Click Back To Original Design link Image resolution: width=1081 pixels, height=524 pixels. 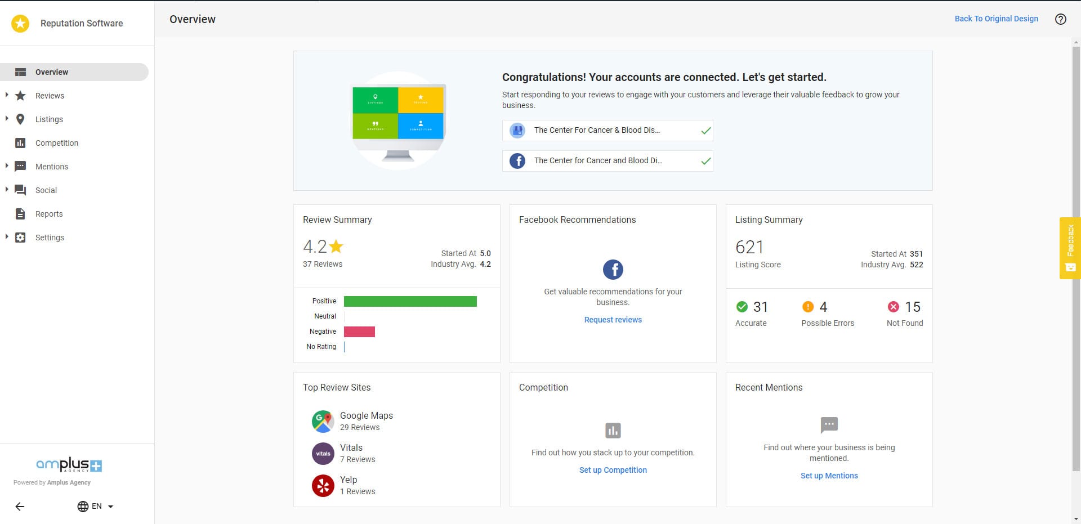(996, 19)
